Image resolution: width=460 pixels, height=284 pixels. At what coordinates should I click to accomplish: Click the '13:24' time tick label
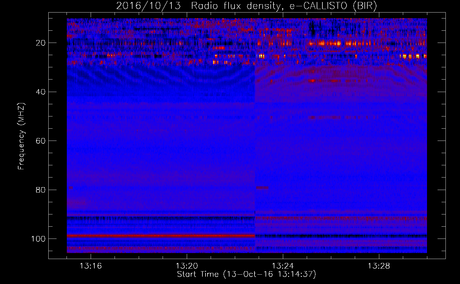point(283,266)
